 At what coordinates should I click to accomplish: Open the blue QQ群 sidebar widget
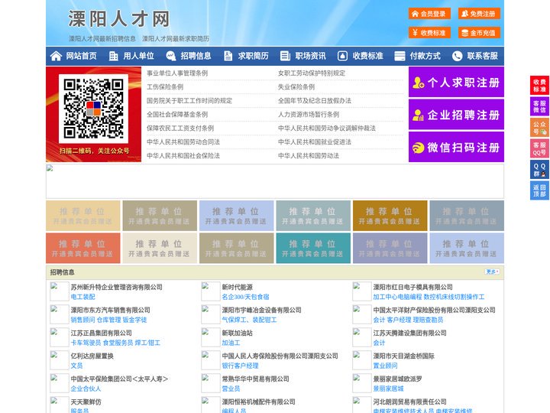click(x=539, y=170)
